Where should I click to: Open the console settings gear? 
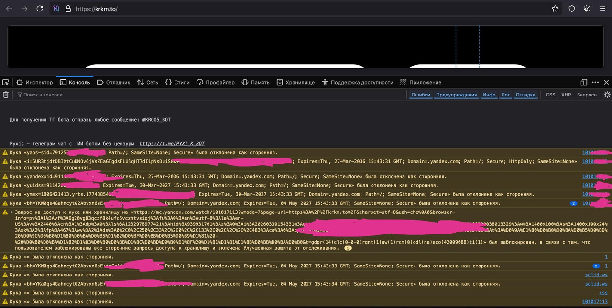point(607,95)
